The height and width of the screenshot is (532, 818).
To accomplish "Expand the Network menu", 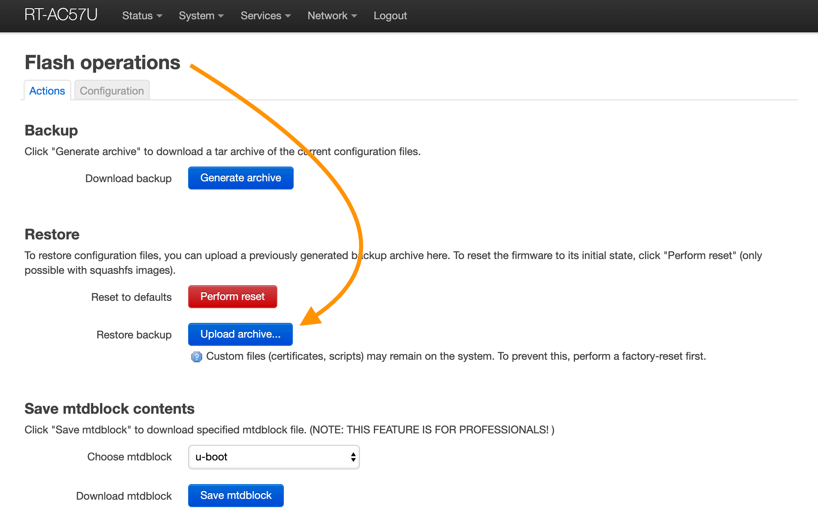I will (x=332, y=16).
